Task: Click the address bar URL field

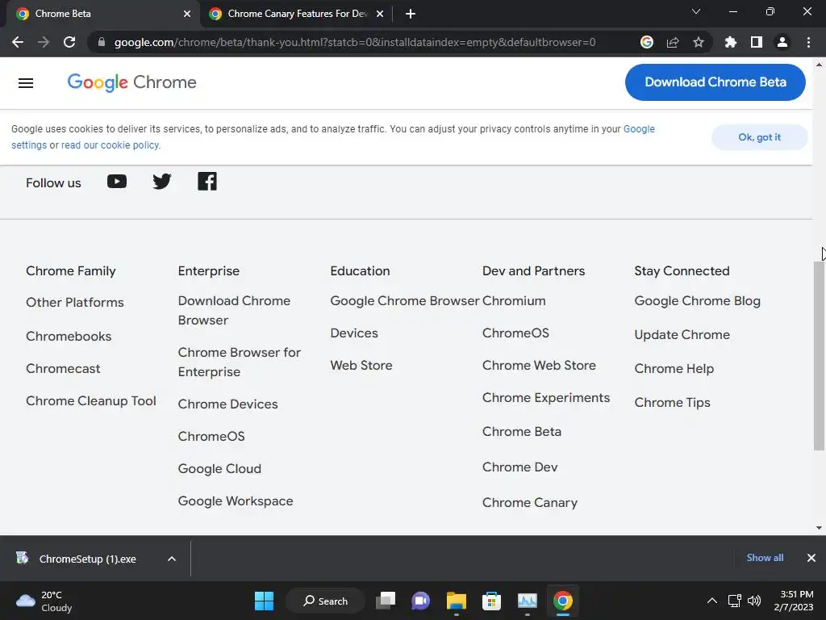Action: tap(355, 42)
